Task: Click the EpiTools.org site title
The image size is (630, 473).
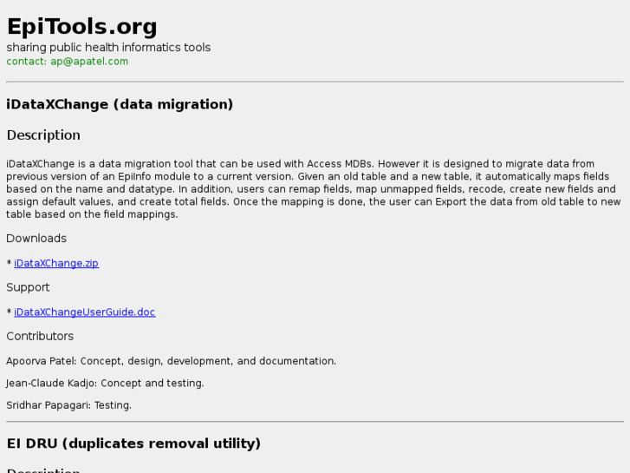Action: click(x=82, y=27)
